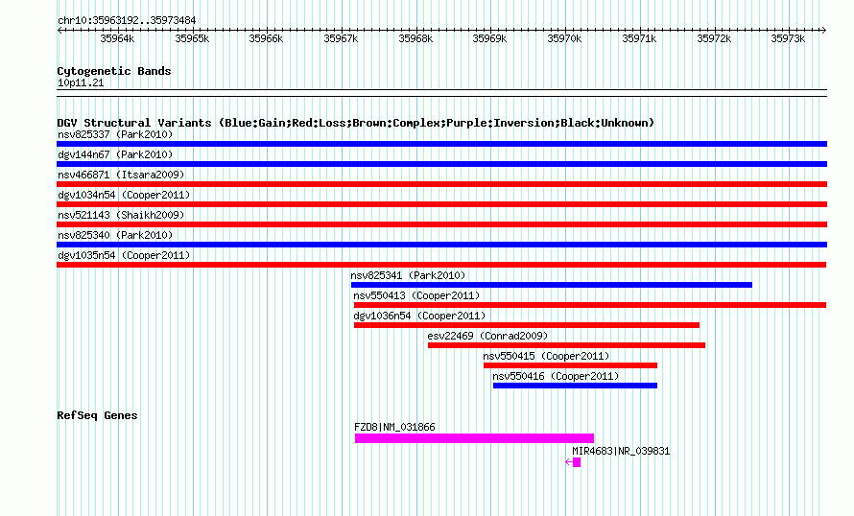This screenshot has width=854, height=516.
Task: Select the dgv1036n54 (Cooper2011) red bar
Action: click(527, 325)
